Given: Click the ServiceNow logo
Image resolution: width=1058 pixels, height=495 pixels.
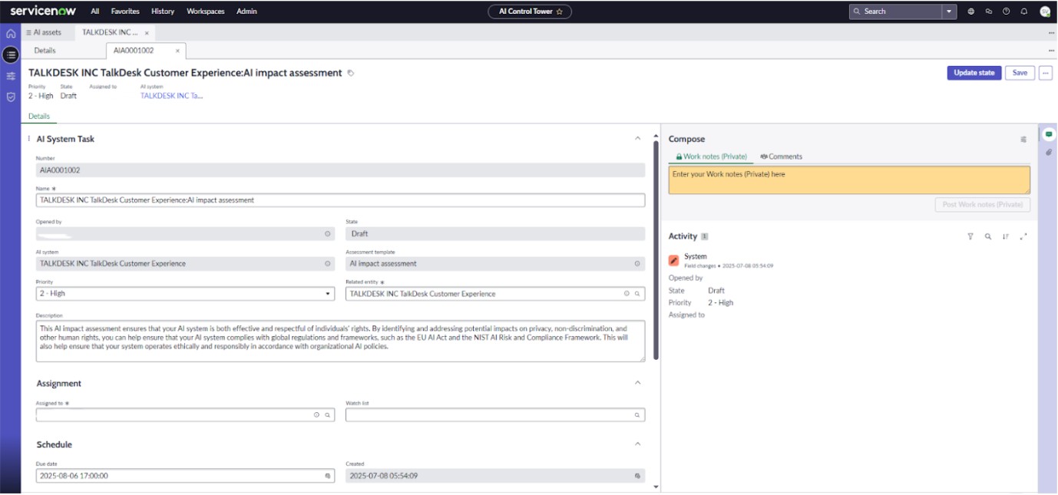Looking at the screenshot, I should click(42, 11).
